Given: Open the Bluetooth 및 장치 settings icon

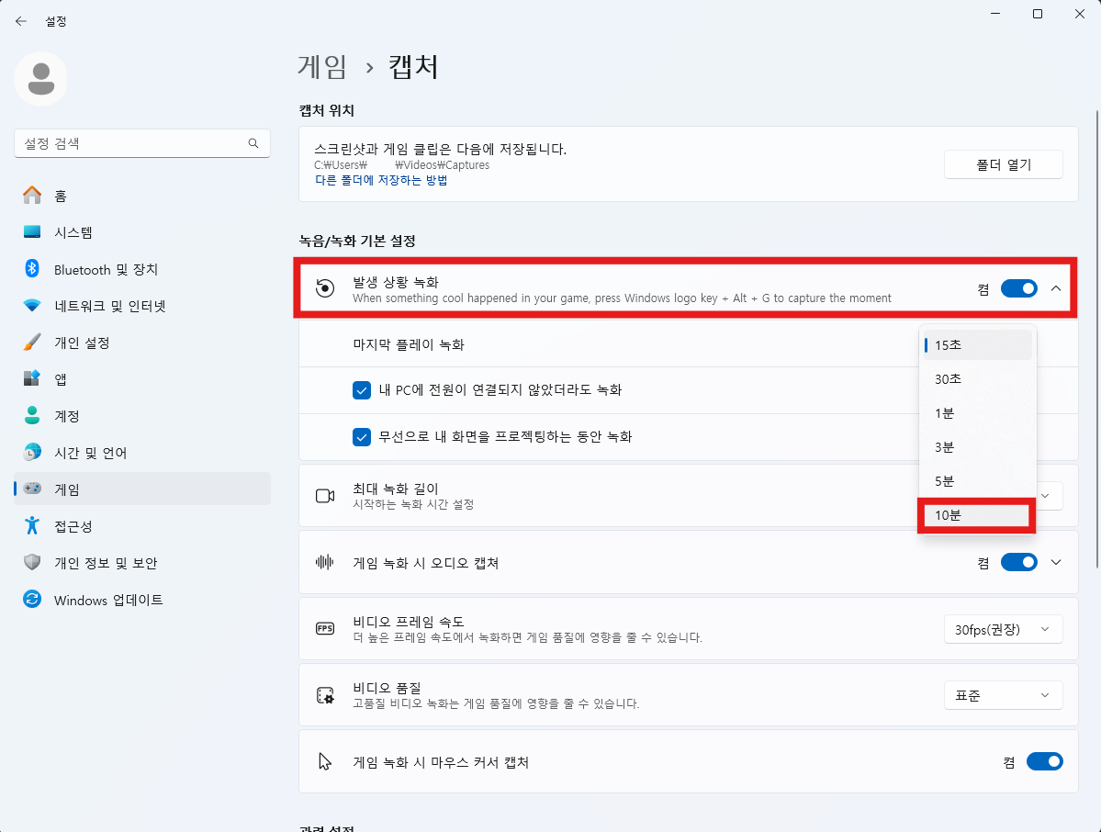Looking at the screenshot, I should [32, 269].
